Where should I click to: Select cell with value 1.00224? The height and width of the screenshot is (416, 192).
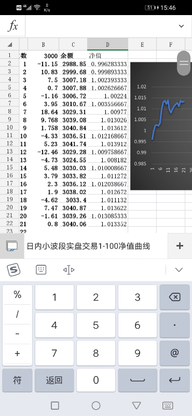[107, 96]
